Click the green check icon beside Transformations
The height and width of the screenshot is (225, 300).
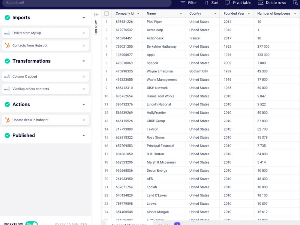[7, 61]
